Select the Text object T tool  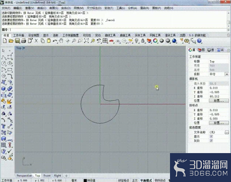click(4, 126)
